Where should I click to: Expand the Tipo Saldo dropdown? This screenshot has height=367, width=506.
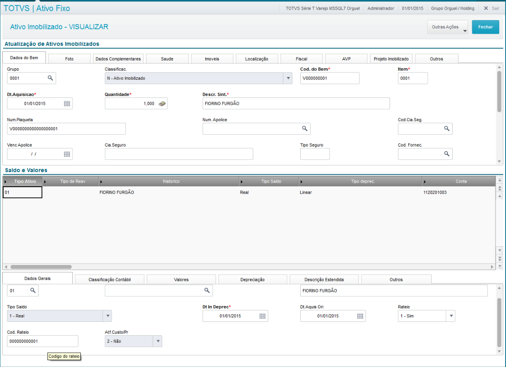pyautogui.click(x=108, y=316)
